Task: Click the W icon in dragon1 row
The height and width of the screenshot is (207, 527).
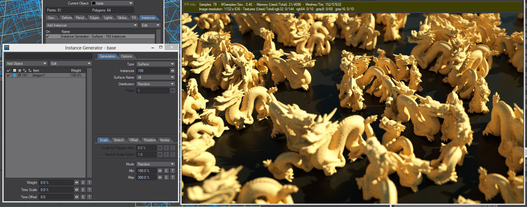Action: coord(25,75)
